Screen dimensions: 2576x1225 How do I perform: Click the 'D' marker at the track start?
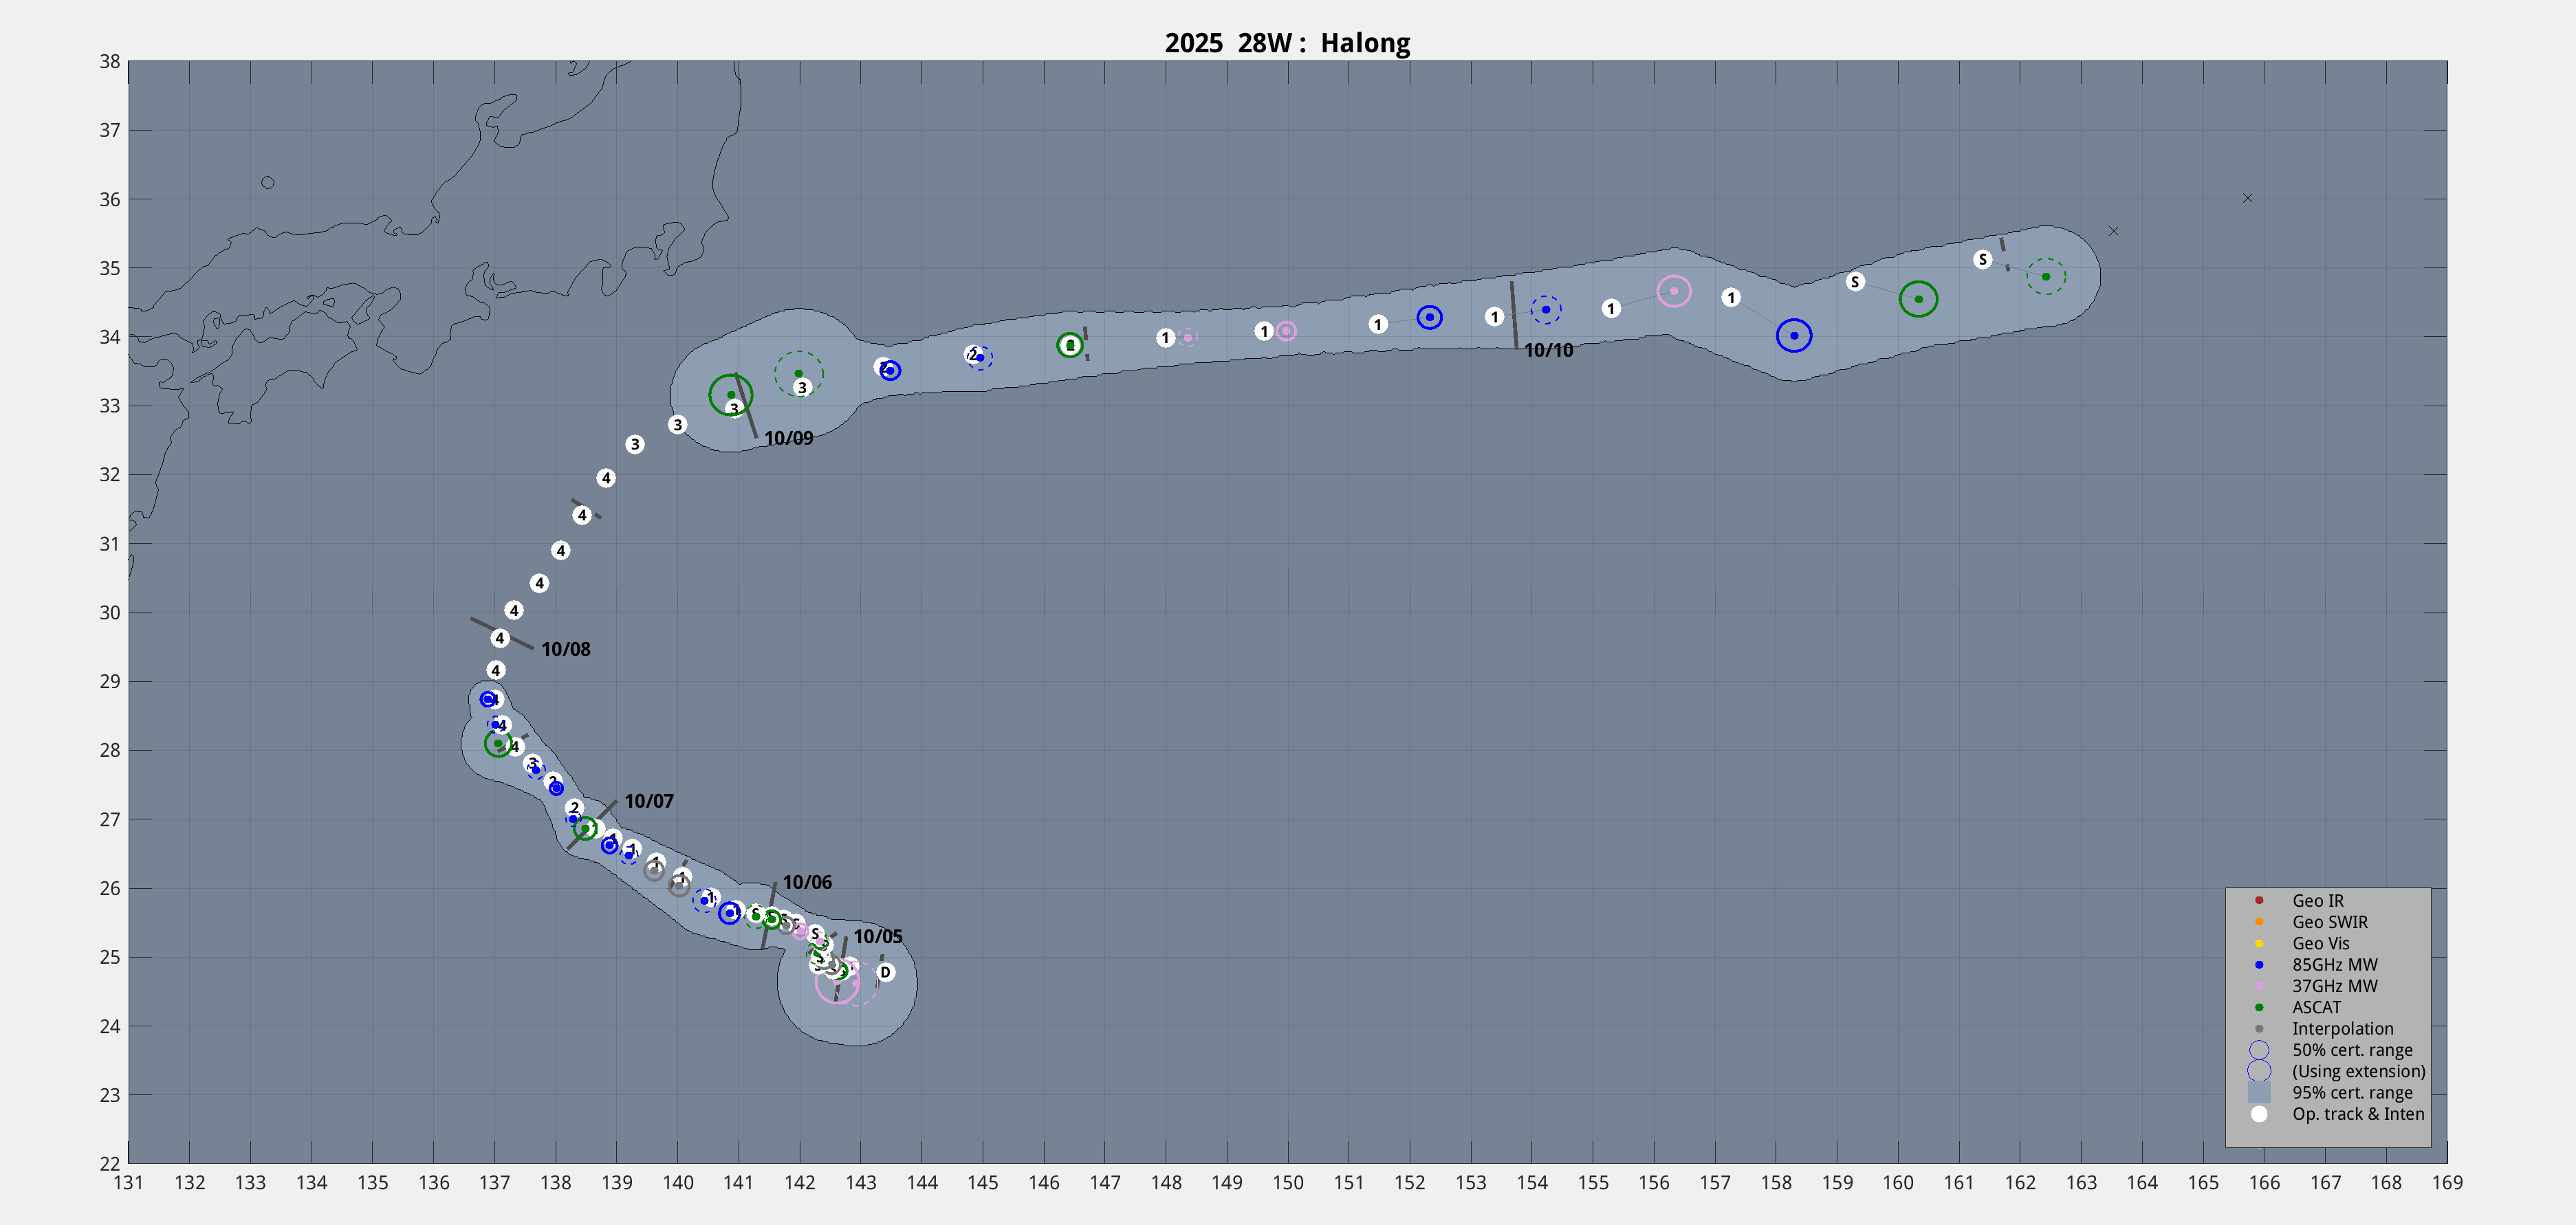(885, 972)
